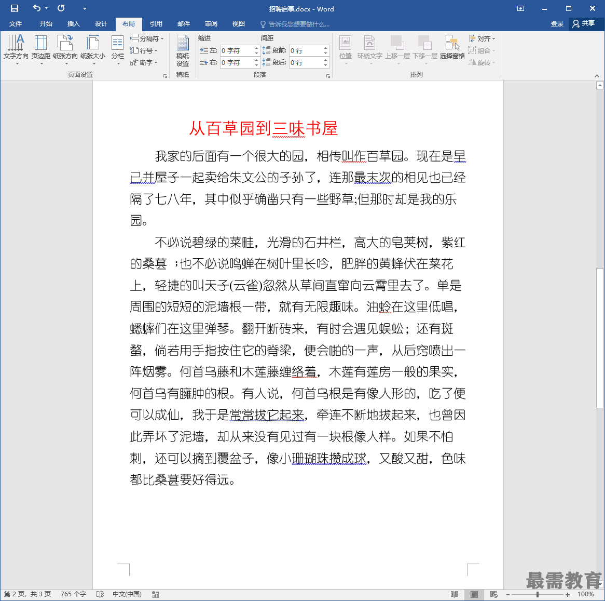Open the 段落 paragraph dialog launcher

pos(328,76)
